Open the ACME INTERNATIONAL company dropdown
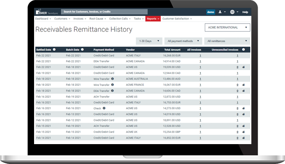The height and width of the screenshot is (164, 285). pos(227,27)
